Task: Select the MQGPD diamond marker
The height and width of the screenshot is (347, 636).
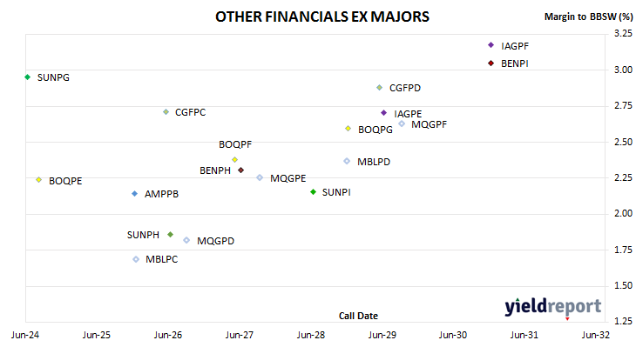Action: 186,240
